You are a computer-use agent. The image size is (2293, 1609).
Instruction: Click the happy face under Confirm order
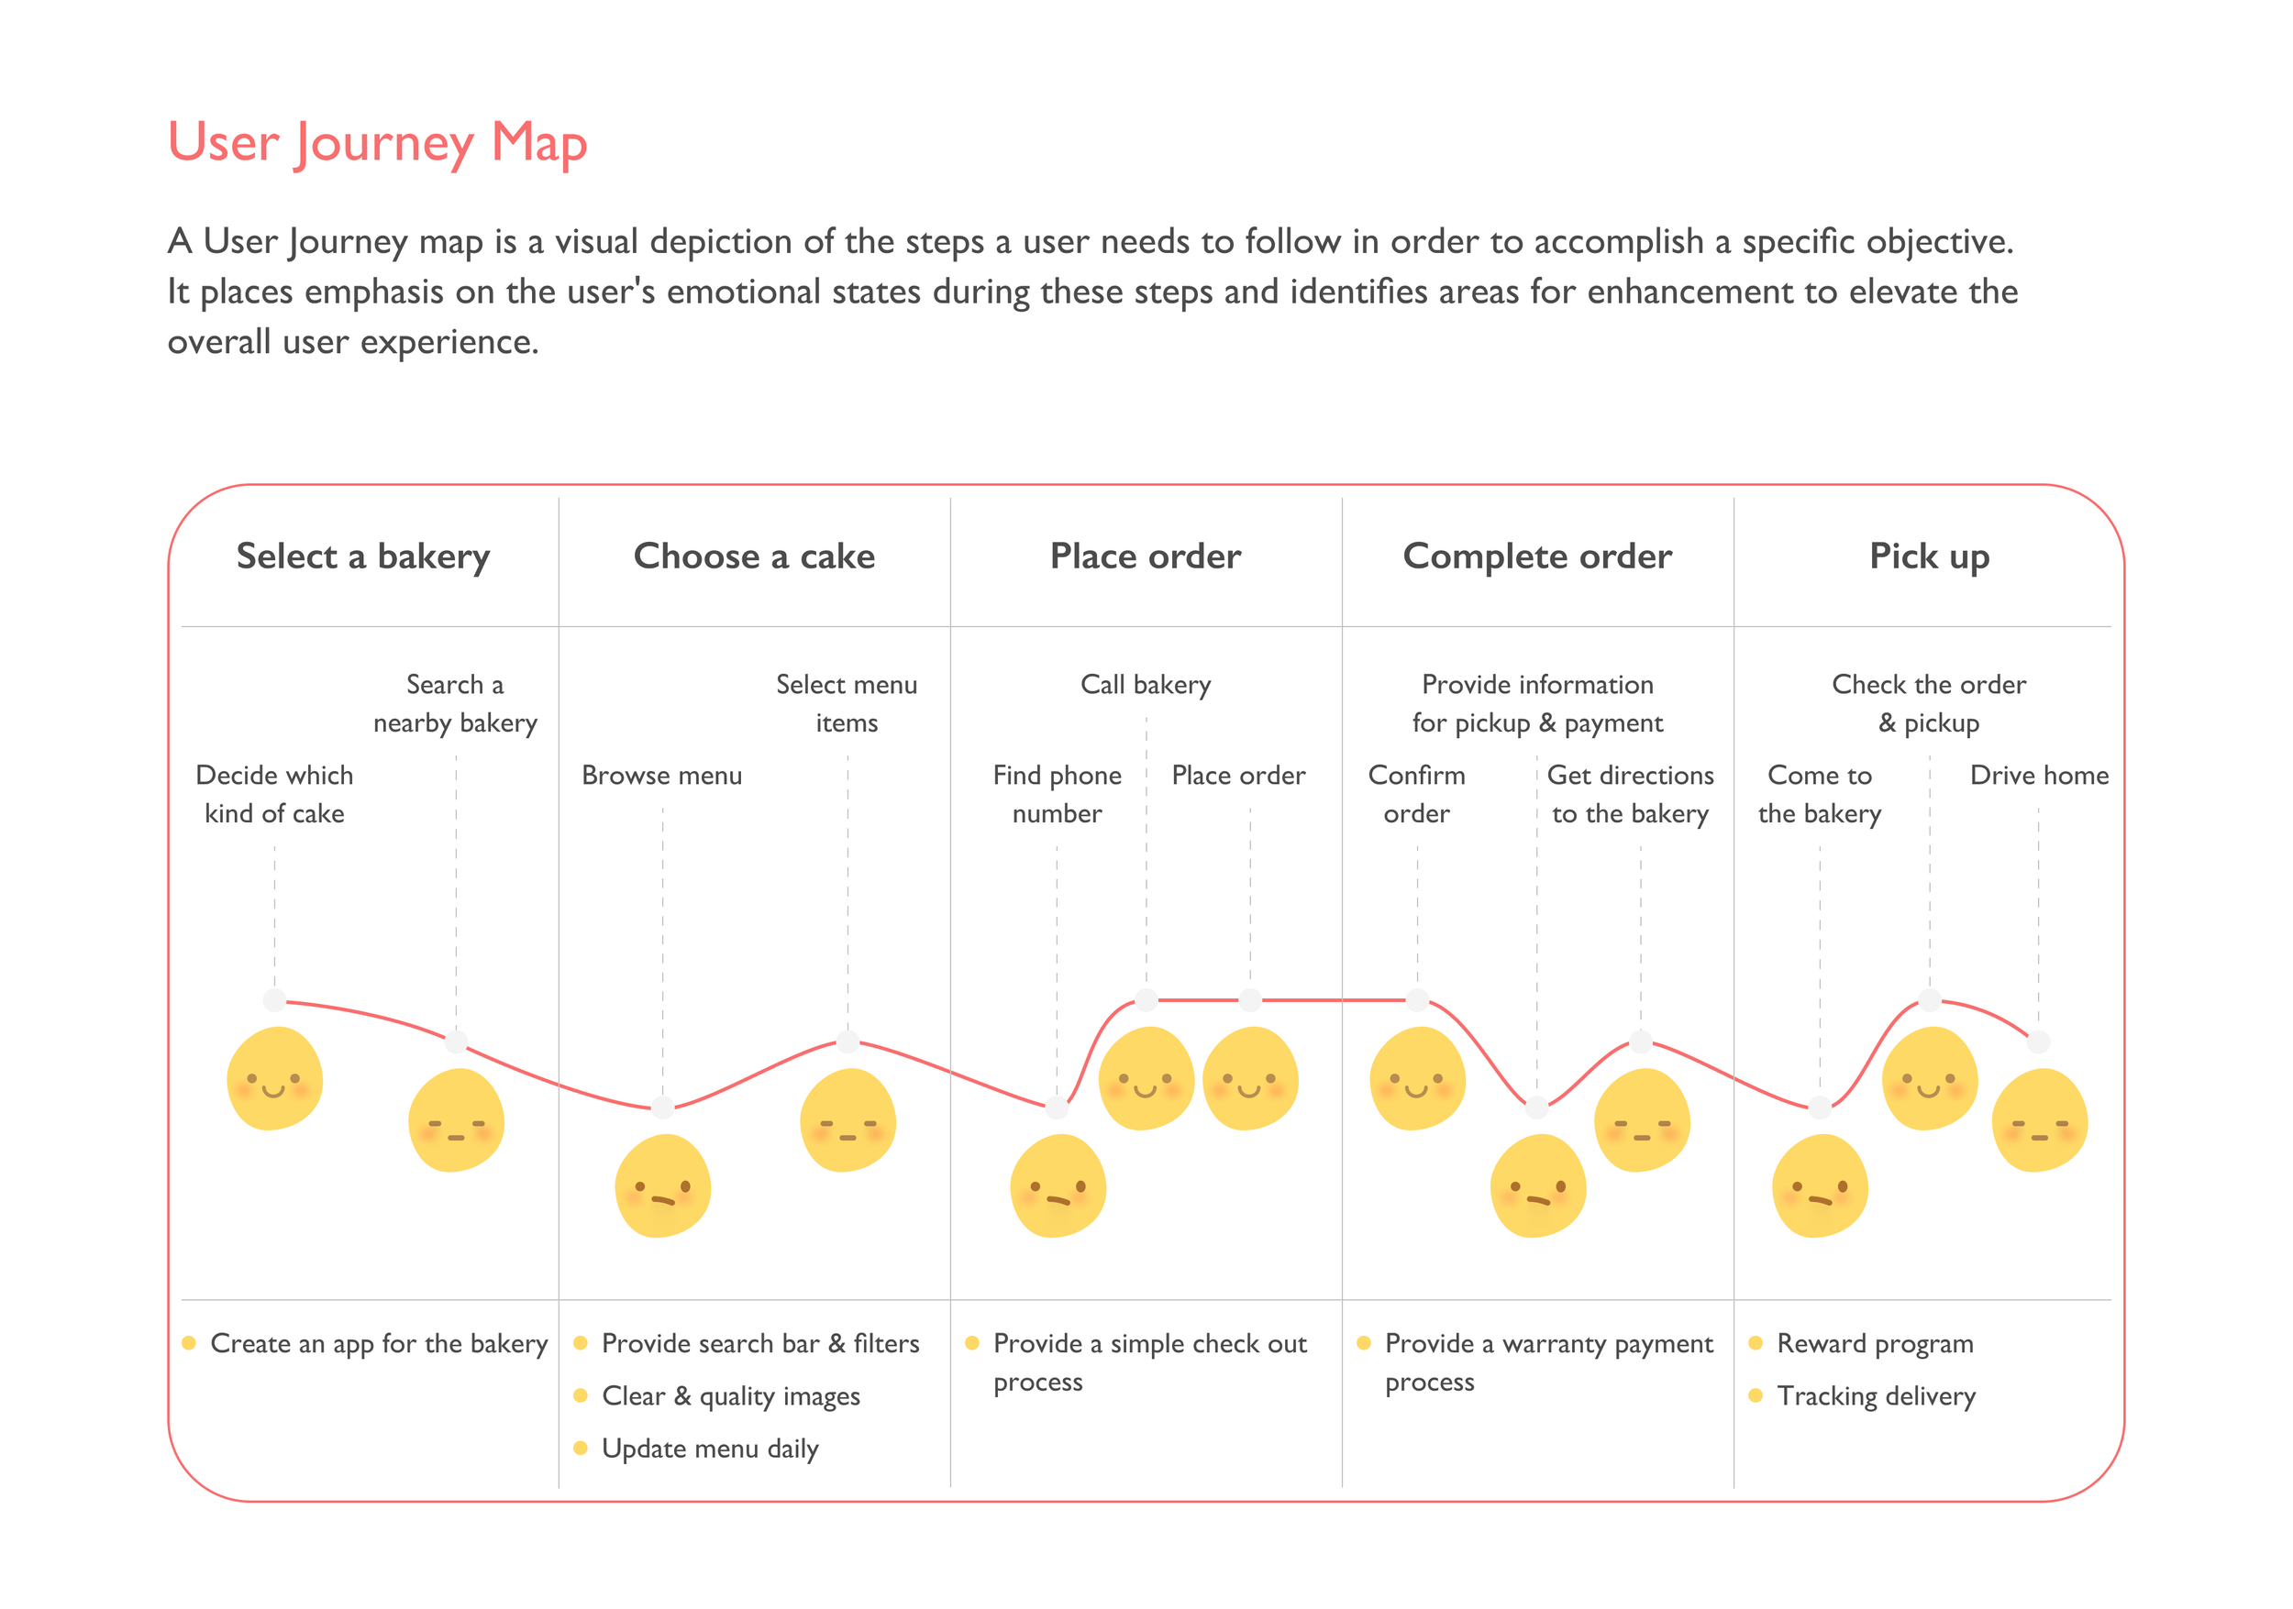tap(1417, 1079)
